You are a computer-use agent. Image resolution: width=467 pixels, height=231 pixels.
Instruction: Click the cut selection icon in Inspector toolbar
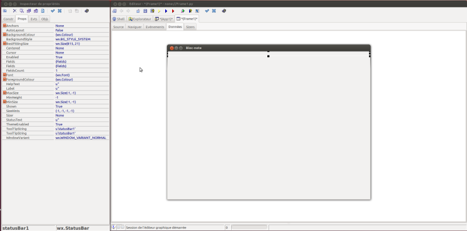click(x=22, y=11)
